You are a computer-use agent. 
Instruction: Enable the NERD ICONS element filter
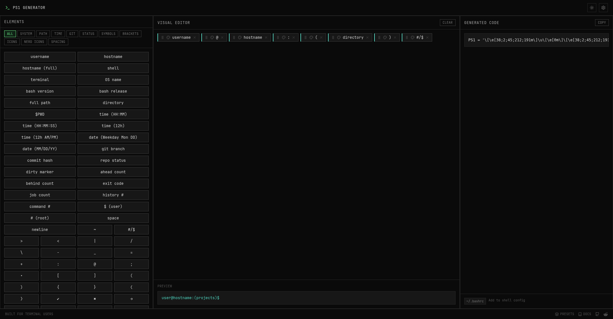coord(34,42)
